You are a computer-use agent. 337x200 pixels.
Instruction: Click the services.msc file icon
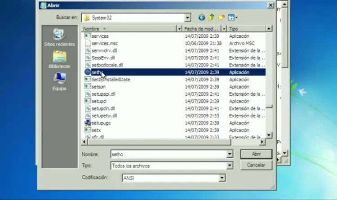click(88, 43)
